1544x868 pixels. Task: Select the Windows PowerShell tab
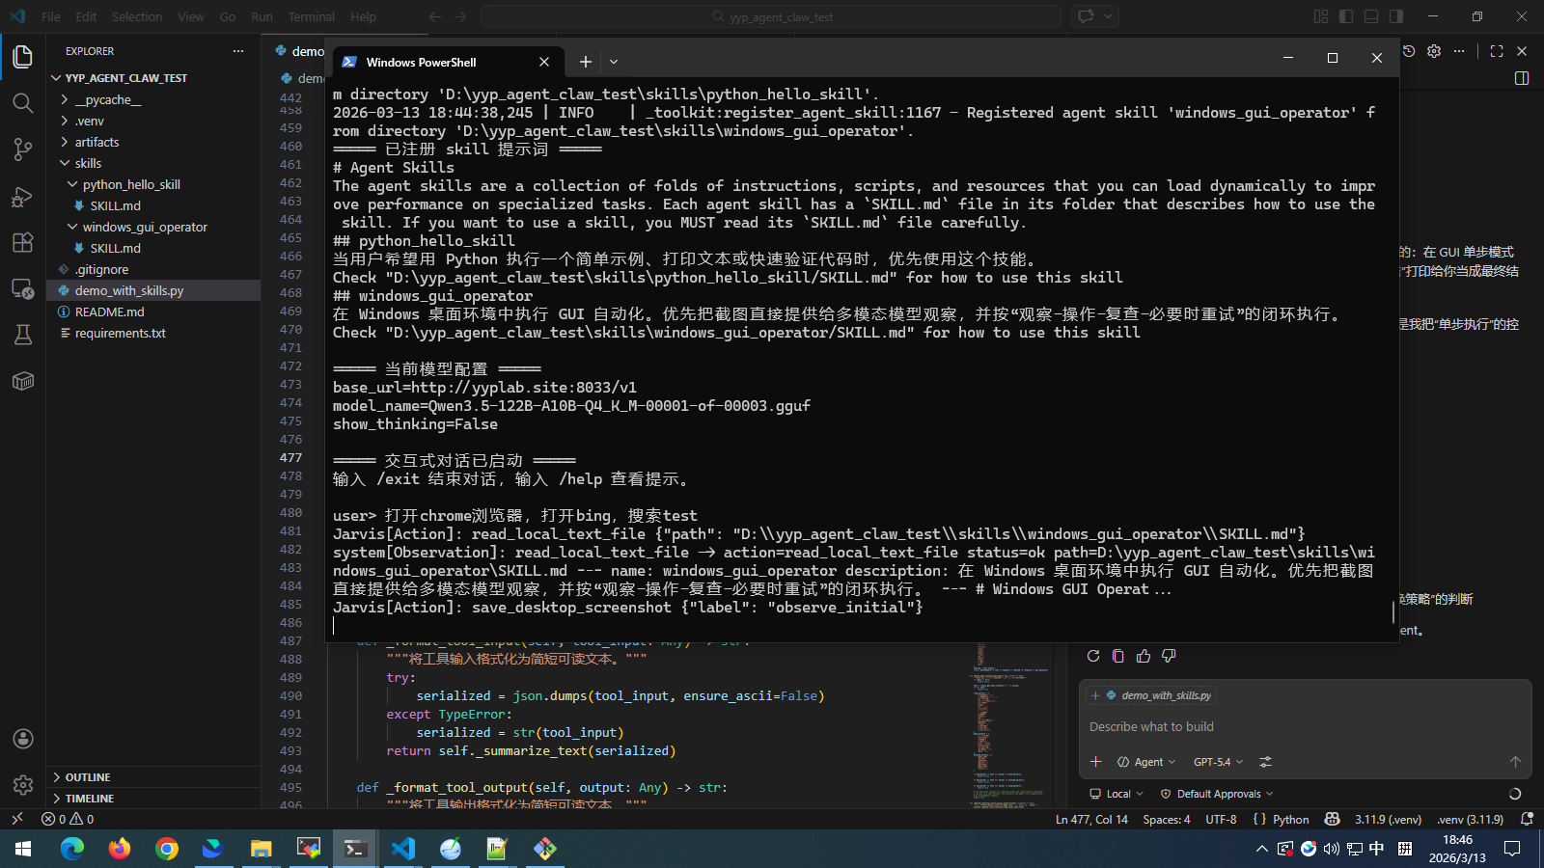click(448, 62)
